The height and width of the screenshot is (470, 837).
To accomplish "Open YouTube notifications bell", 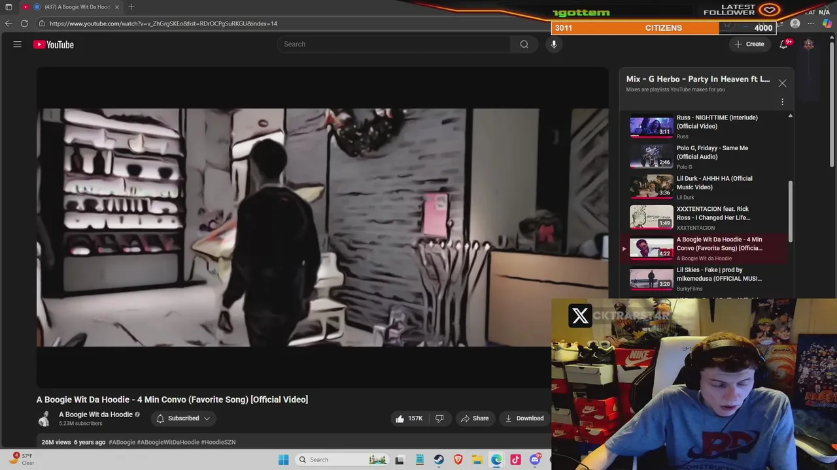I will point(783,44).
